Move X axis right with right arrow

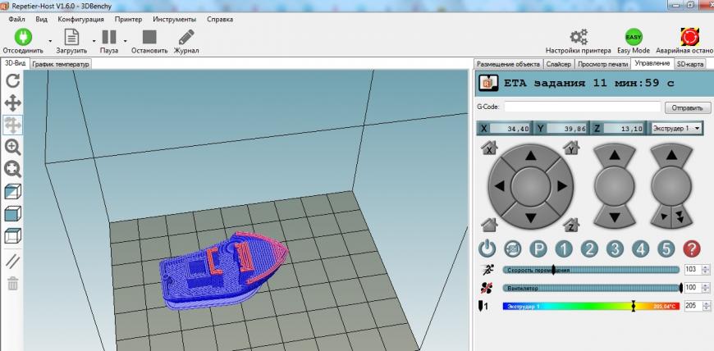click(561, 185)
